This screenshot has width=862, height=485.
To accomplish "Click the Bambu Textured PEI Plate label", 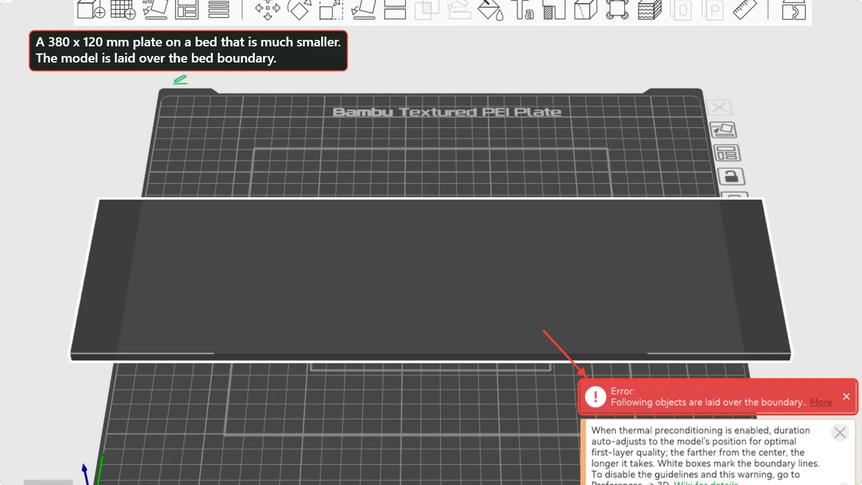I will pos(447,112).
